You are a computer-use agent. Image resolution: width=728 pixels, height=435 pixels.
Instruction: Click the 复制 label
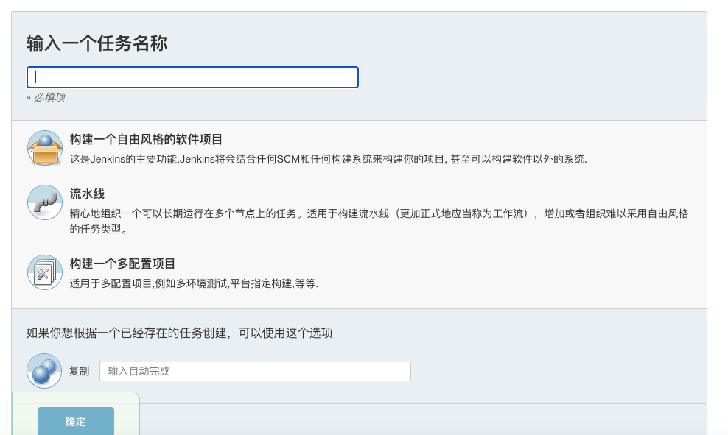coord(80,371)
